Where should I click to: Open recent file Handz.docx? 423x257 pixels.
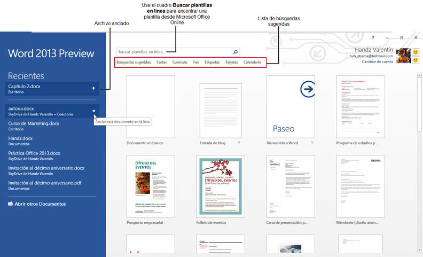pyautogui.click(x=52, y=141)
